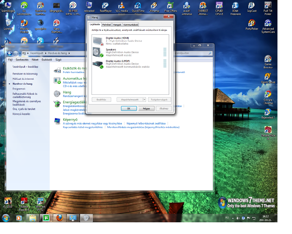This screenshot has height=234, width=292.
Task: Open the Game Booster desktop icon
Action: tap(268, 62)
